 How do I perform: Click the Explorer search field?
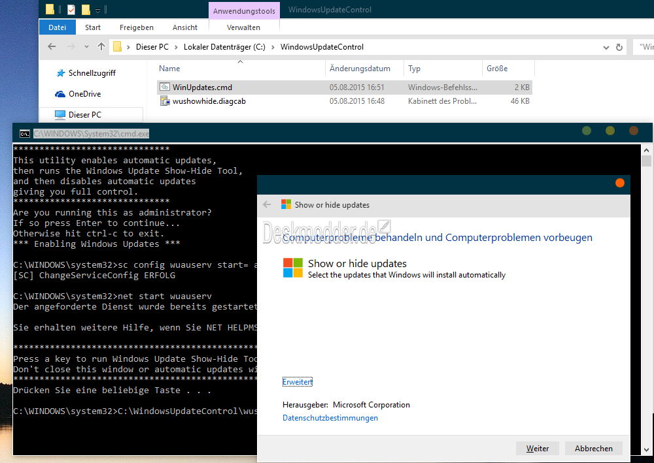643,47
